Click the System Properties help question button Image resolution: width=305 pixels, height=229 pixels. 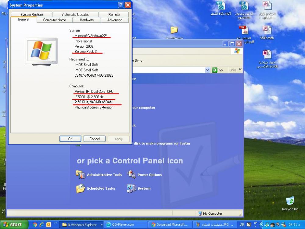coord(121,5)
